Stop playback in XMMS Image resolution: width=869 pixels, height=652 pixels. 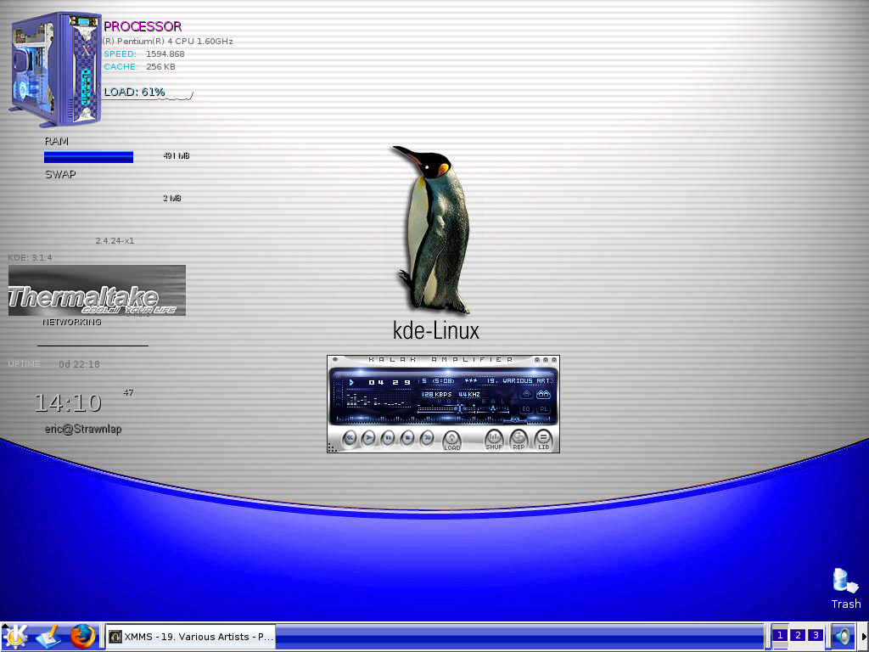tap(407, 439)
